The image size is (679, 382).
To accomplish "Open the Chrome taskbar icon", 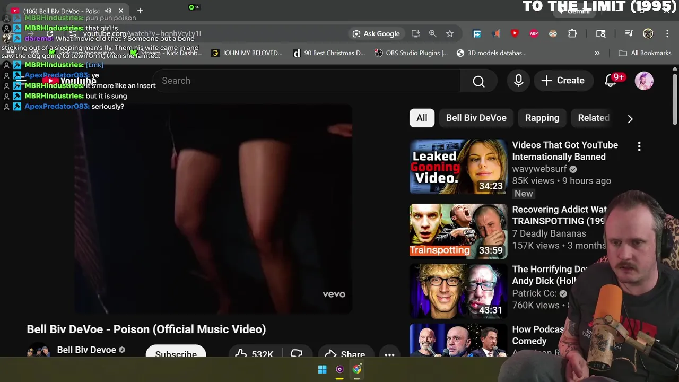I will pyautogui.click(x=357, y=369).
